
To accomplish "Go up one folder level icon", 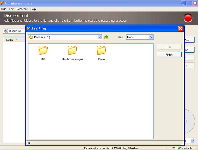I will 106,37.
